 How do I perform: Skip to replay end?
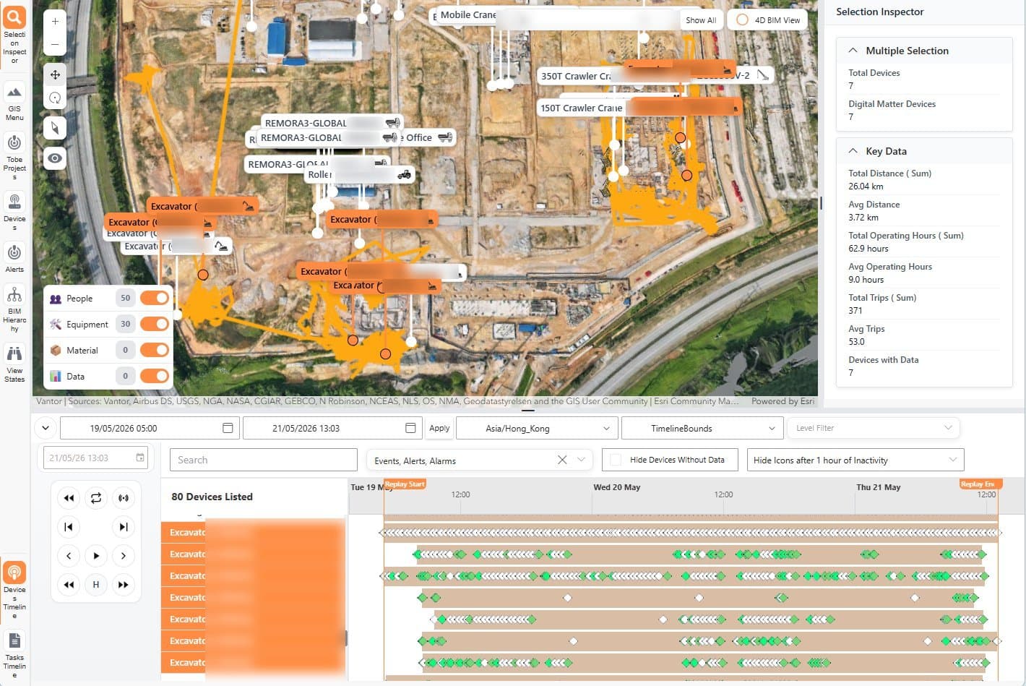pos(124,526)
